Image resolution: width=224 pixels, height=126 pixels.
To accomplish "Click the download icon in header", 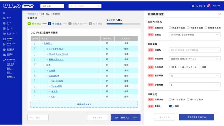I will pyautogui.click(x=197, y=6).
